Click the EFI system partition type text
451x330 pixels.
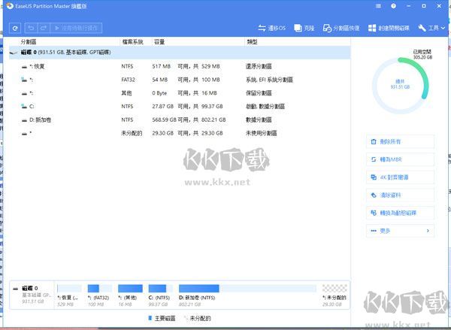269,80
